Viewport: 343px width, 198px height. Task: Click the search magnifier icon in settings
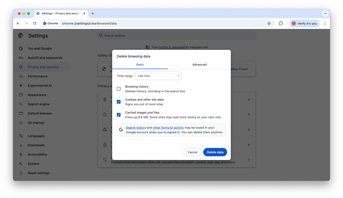tap(101, 36)
